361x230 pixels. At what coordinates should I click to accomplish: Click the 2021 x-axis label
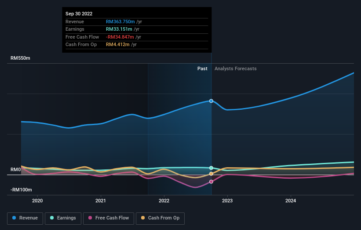tap(101, 201)
